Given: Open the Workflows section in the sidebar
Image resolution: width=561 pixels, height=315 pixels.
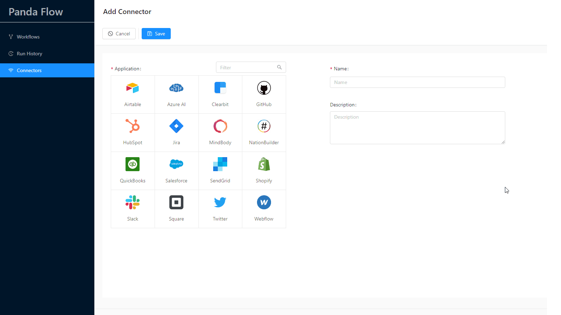Looking at the screenshot, I should (28, 36).
